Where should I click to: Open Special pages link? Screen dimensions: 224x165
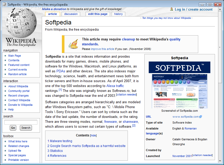coord(17,155)
